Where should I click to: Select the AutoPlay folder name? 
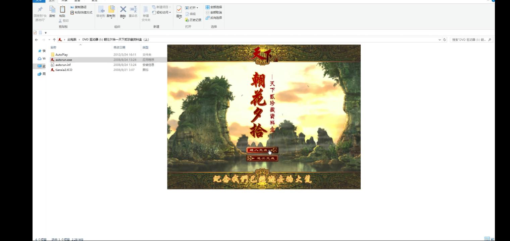coord(62,55)
